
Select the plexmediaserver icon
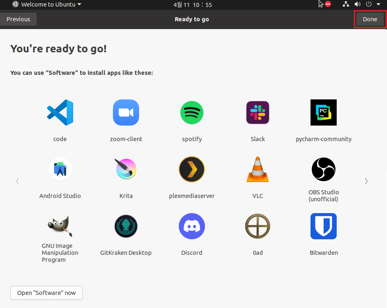(x=192, y=169)
